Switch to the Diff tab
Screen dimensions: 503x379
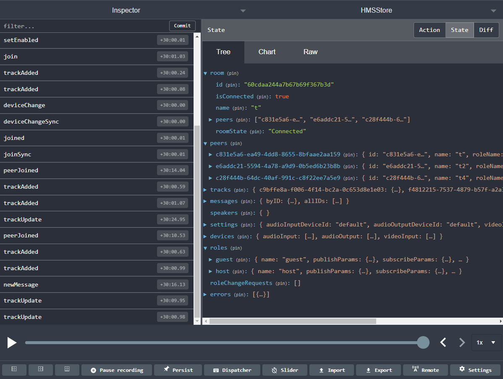point(486,30)
